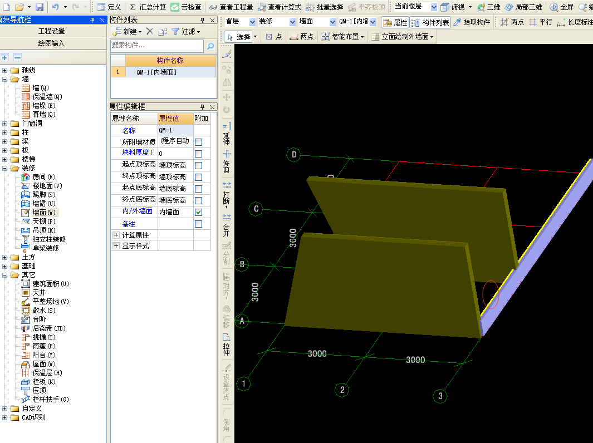
Task: Toggle the 属性 properties panel button
Action: click(x=395, y=23)
